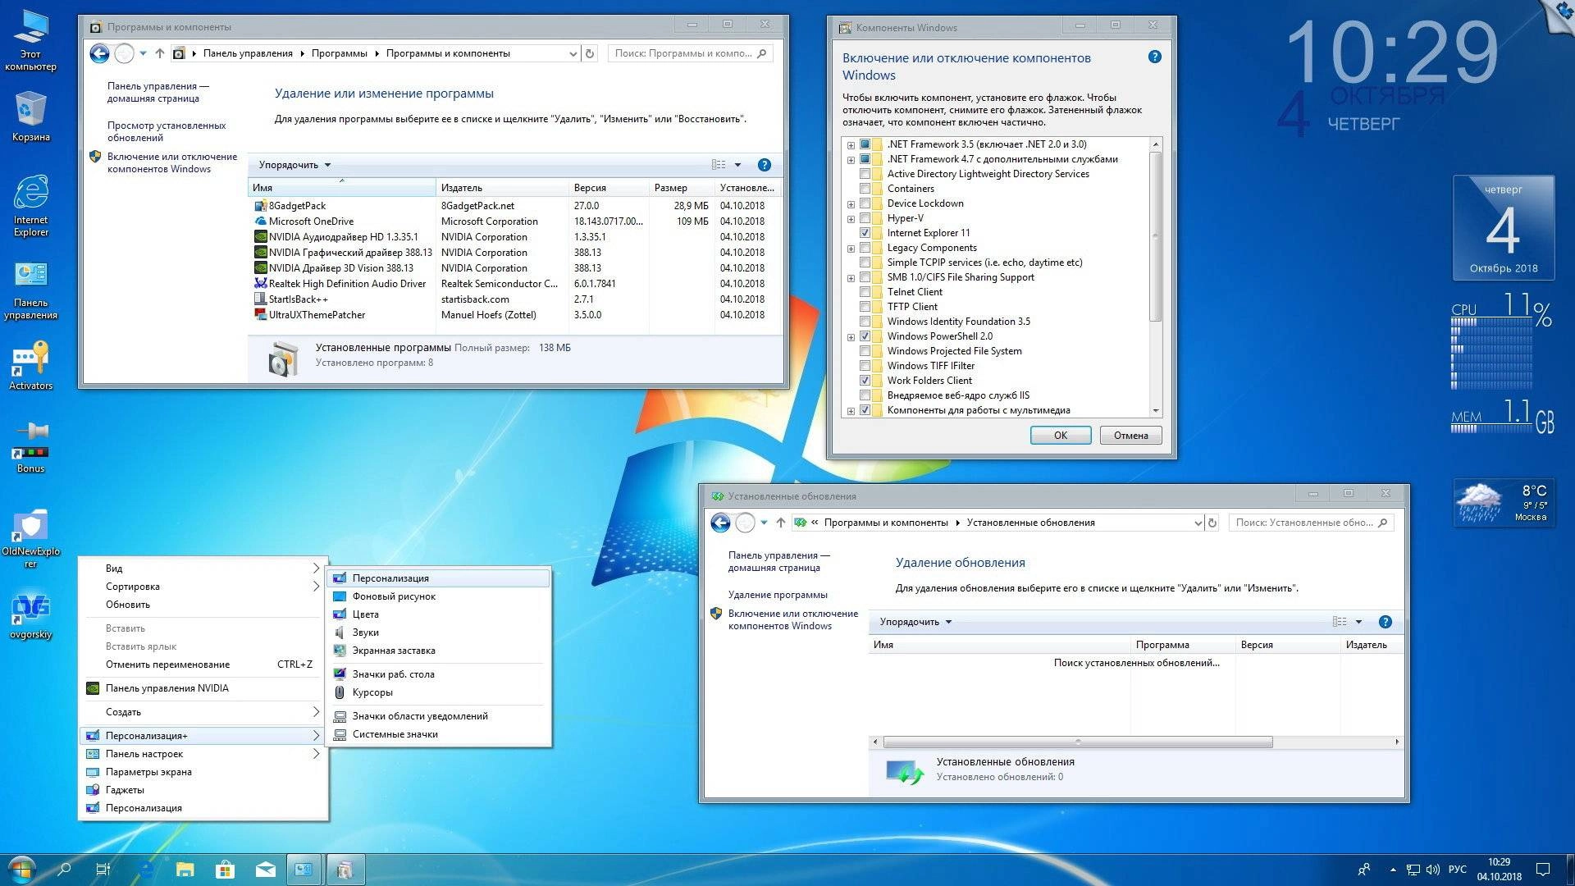This screenshot has height=886, width=1575.
Task: Click the Start button on the taskbar
Action: pos(21,869)
